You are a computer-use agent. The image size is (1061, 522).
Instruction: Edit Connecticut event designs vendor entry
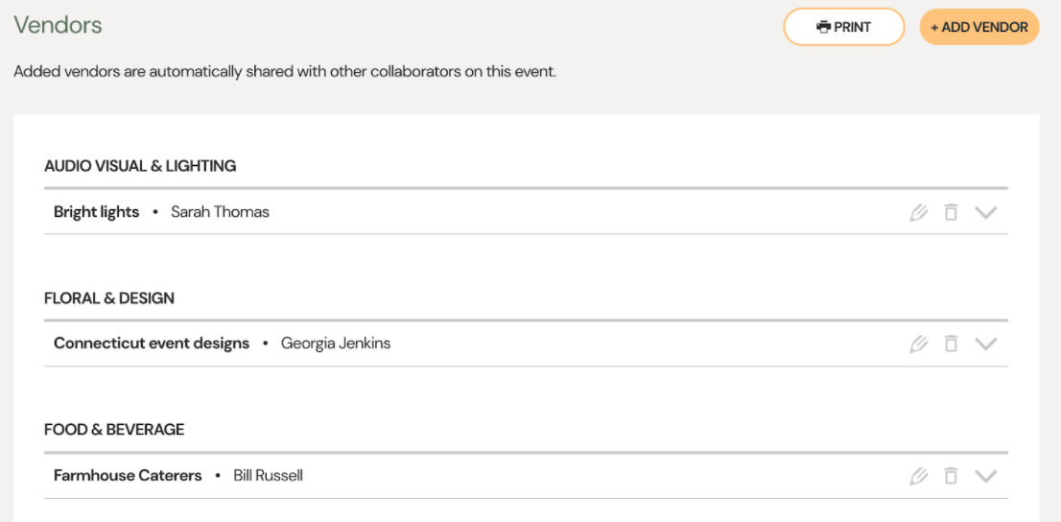pyautogui.click(x=918, y=344)
